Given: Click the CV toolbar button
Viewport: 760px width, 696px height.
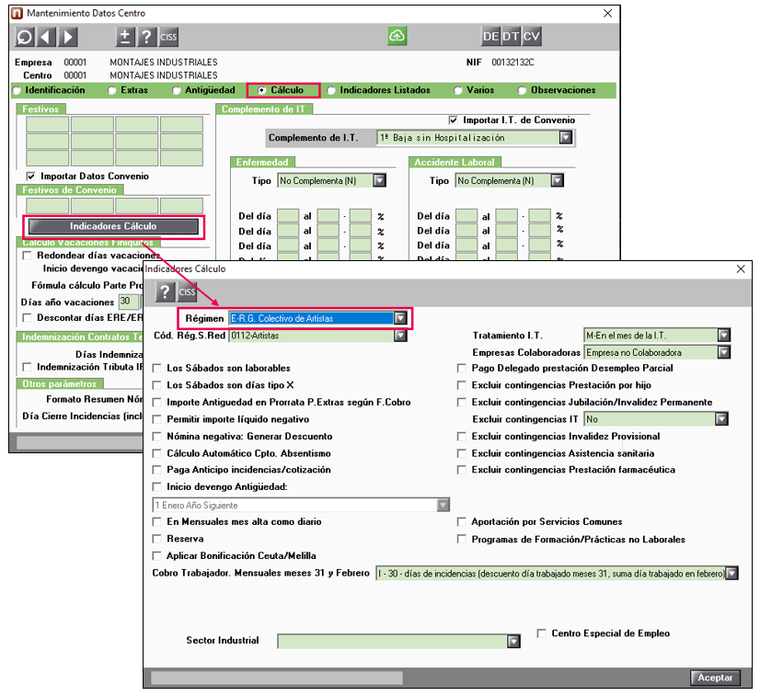Looking at the screenshot, I should (x=531, y=37).
